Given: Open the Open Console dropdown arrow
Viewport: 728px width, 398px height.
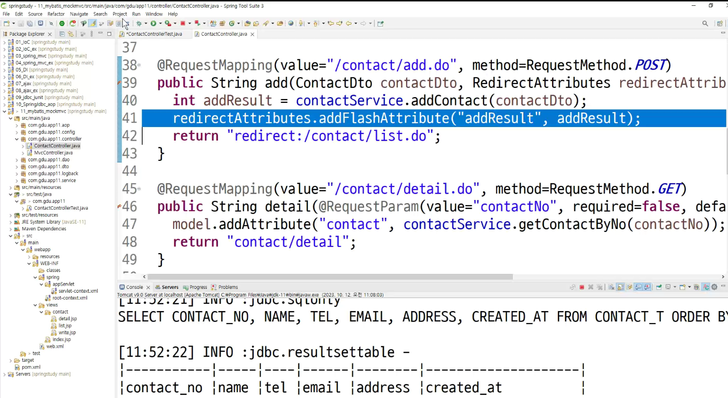Looking at the screenshot, I should 689,287.
